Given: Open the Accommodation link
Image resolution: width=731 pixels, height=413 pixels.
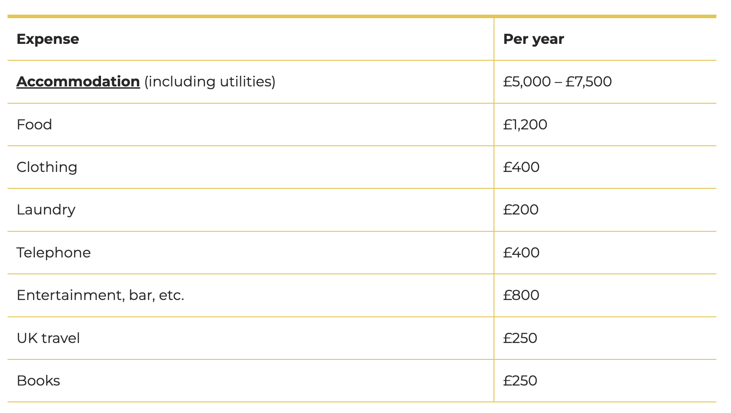Looking at the screenshot, I should click(x=78, y=82).
